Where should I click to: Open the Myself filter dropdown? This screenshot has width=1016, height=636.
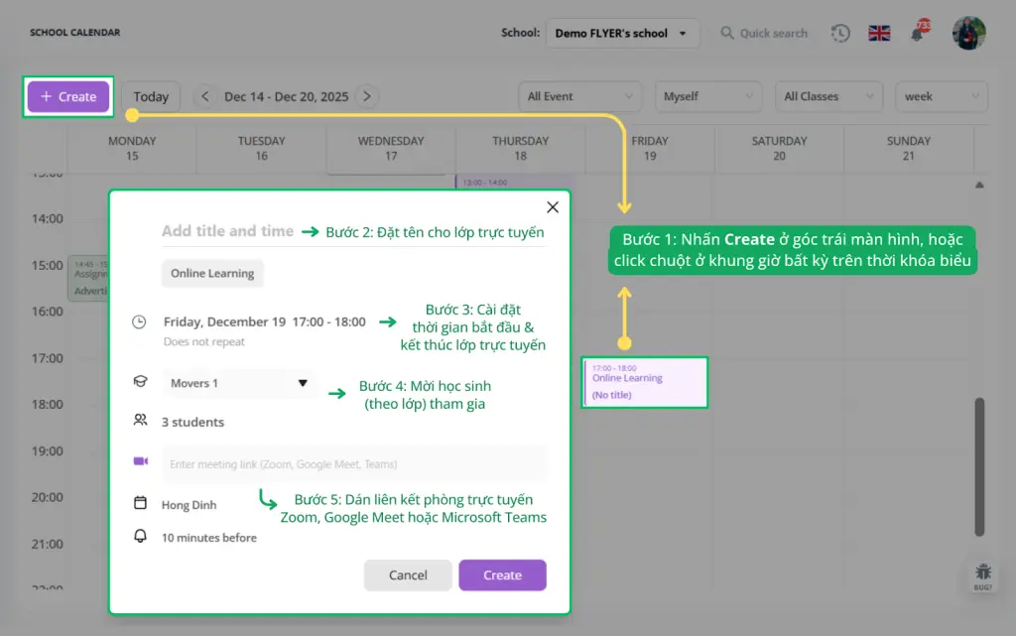(706, 96)
